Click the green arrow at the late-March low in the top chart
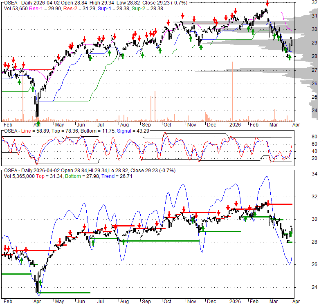The height and width of the screenshot is (304, 319). [x=290, y=58]
